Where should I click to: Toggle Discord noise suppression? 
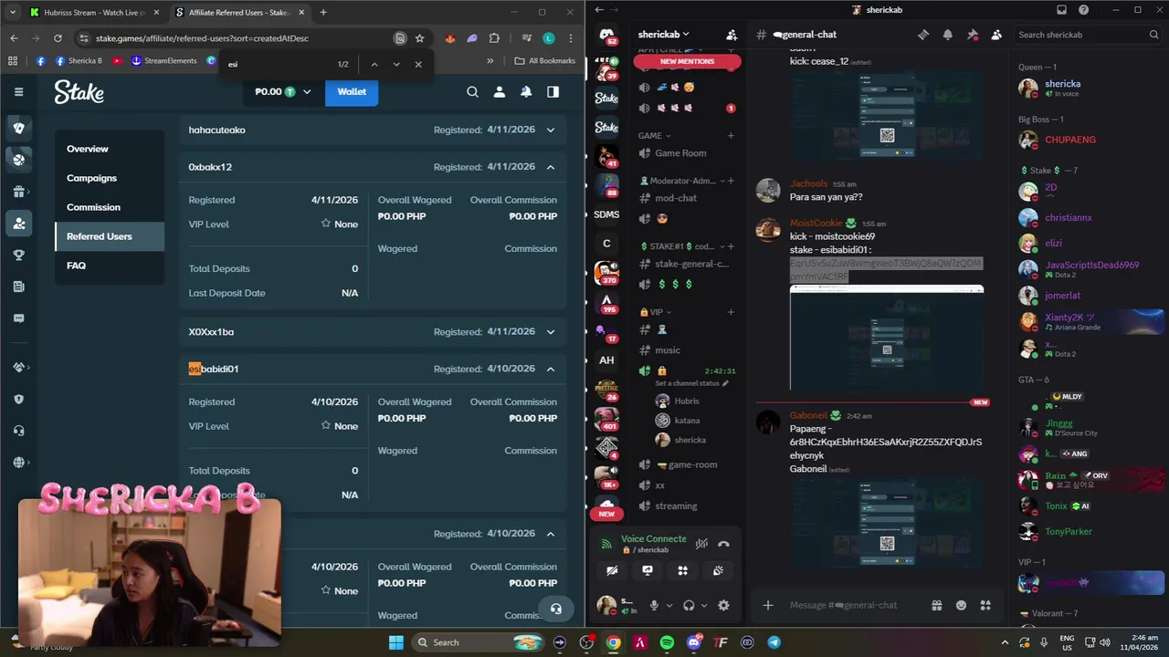[x=701, y=544]
